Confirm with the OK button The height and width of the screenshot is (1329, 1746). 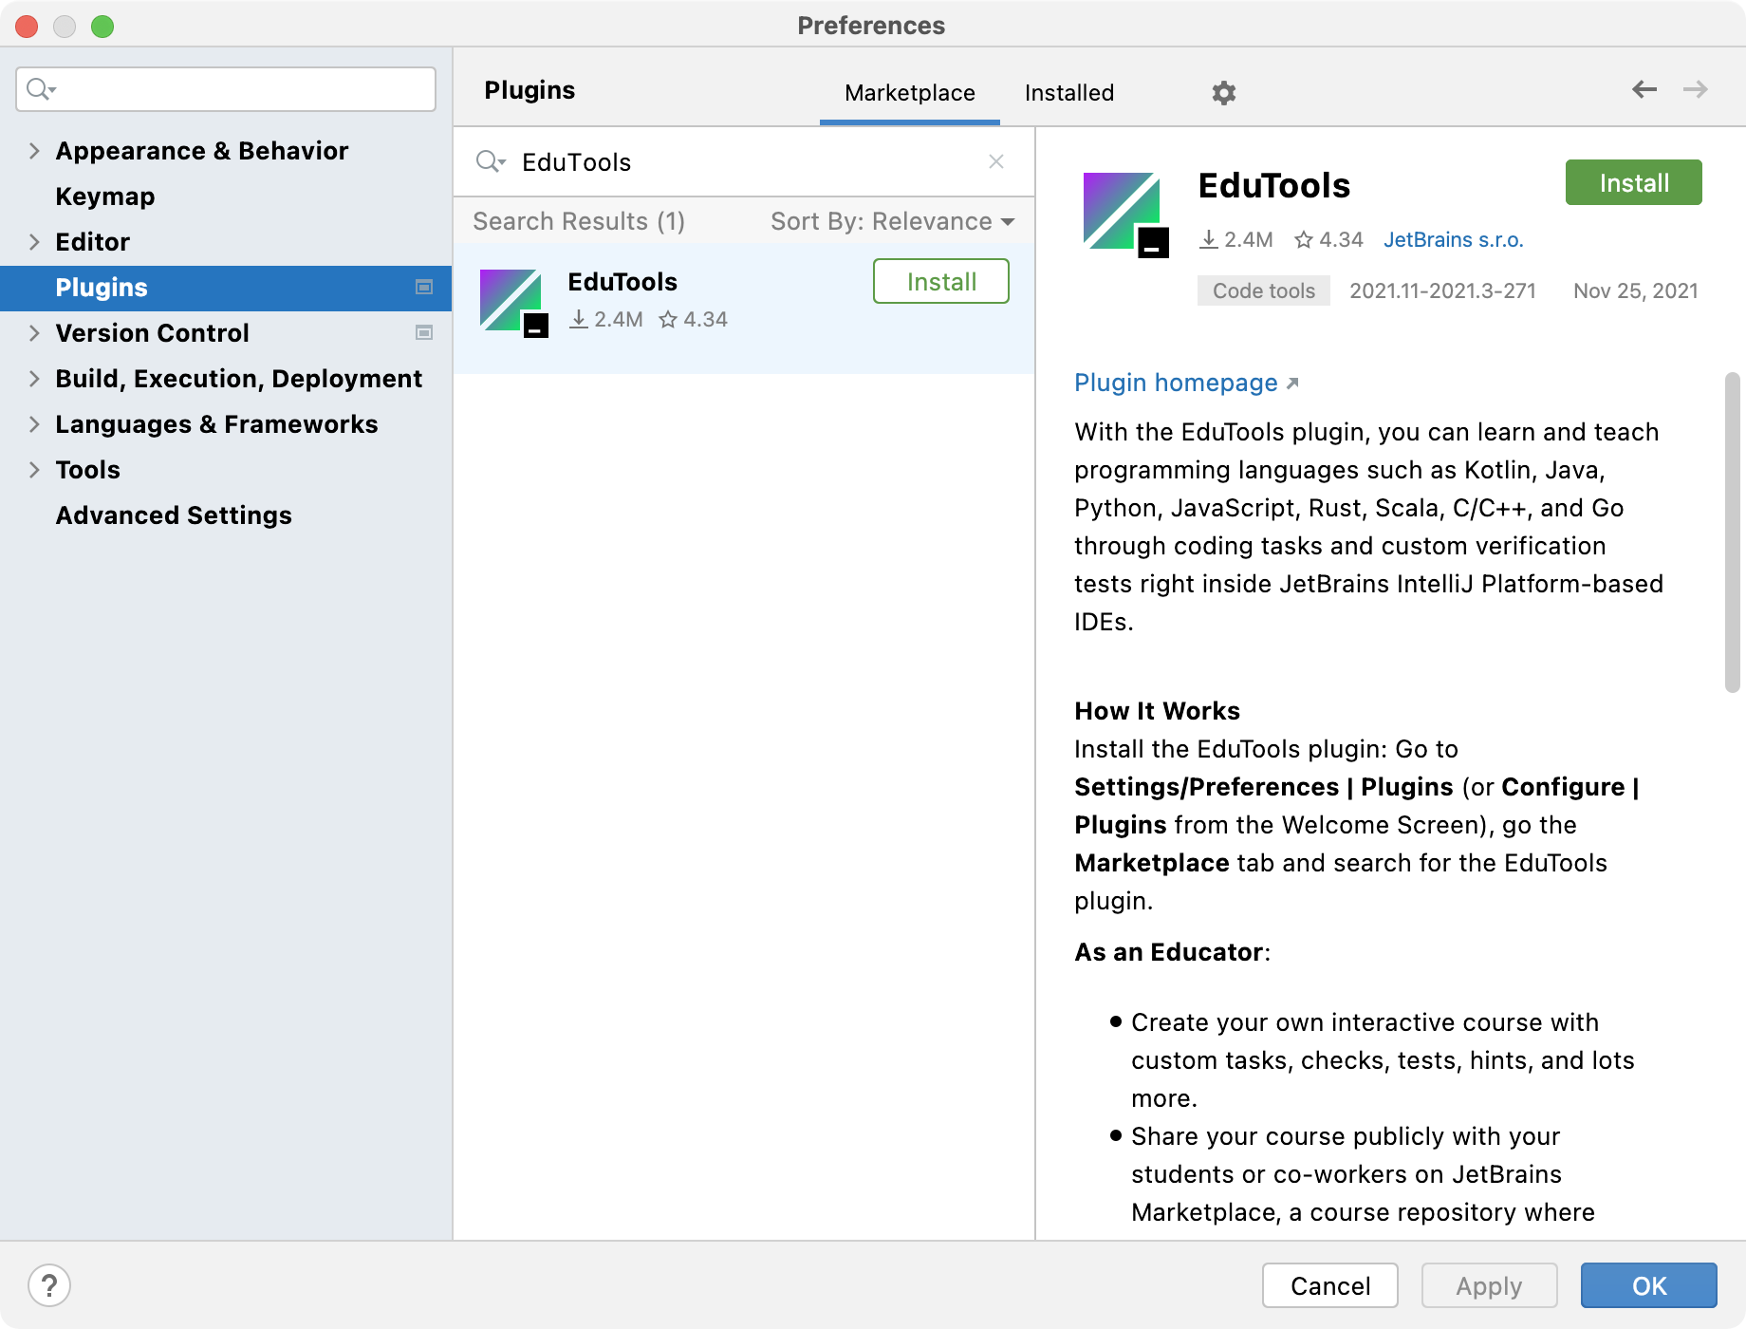click(1648, 1285)
